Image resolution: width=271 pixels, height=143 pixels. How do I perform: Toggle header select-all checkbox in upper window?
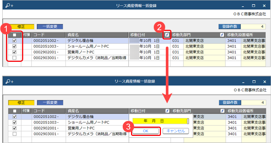15,35
